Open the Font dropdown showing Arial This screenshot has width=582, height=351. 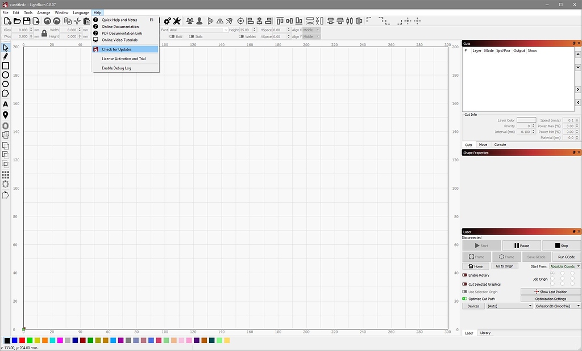[x=198, y=30]
